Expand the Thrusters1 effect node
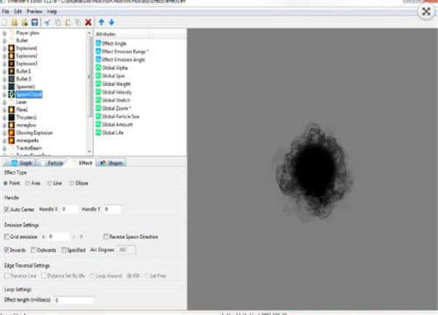 pos(6,118)
